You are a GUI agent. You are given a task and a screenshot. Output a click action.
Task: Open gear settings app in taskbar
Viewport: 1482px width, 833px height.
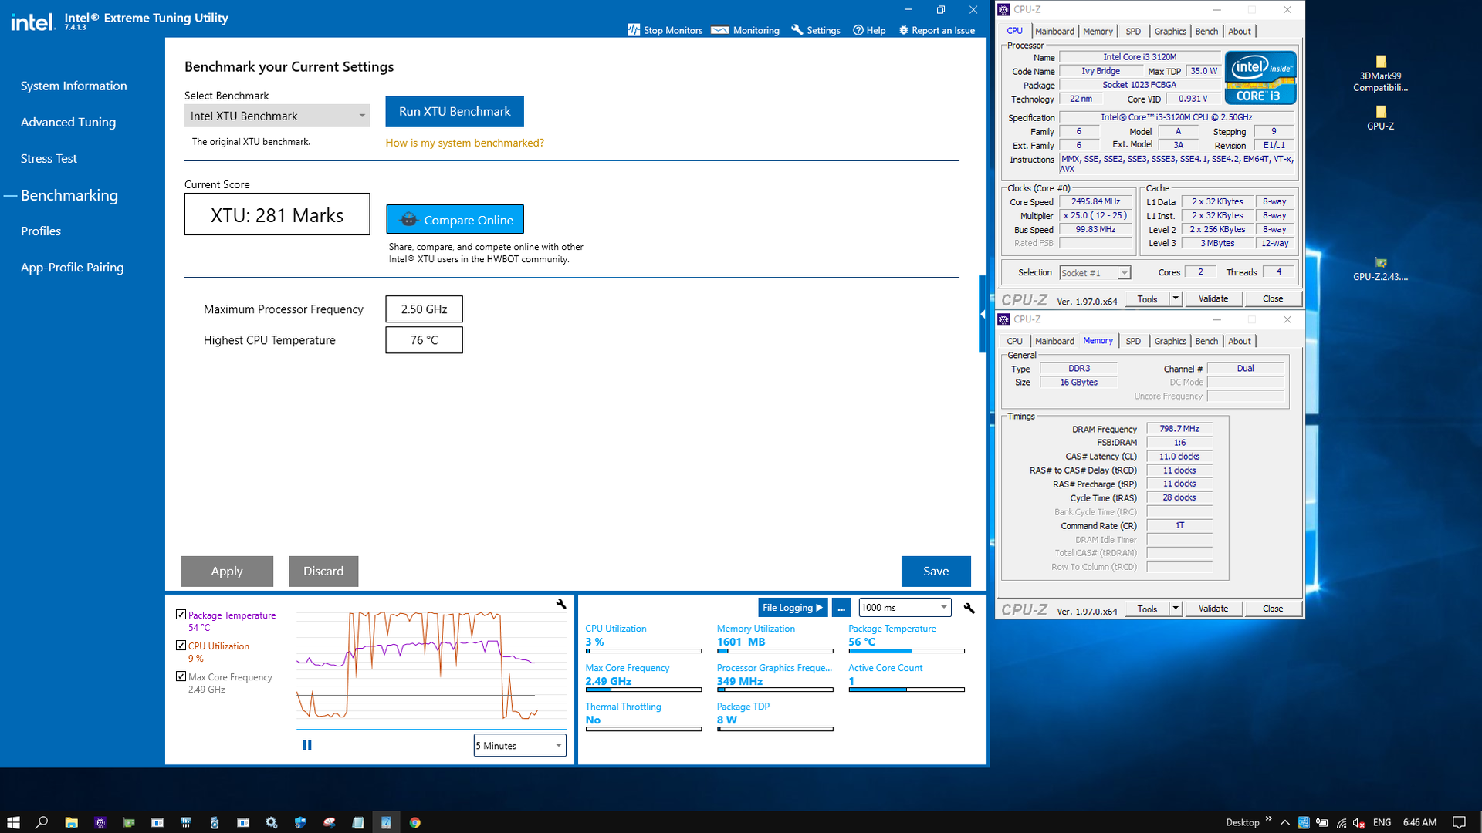click(x=272, y=822)
